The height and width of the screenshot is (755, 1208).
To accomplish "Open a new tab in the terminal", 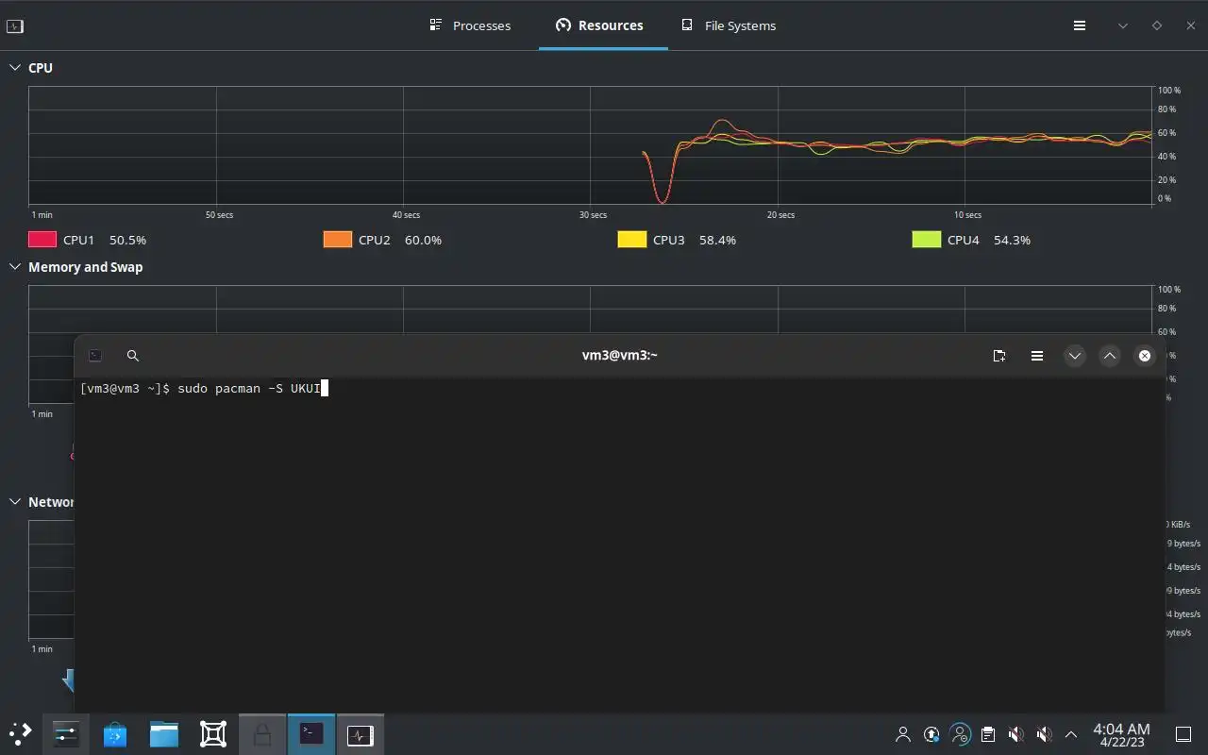I will (x=999, y=356).
